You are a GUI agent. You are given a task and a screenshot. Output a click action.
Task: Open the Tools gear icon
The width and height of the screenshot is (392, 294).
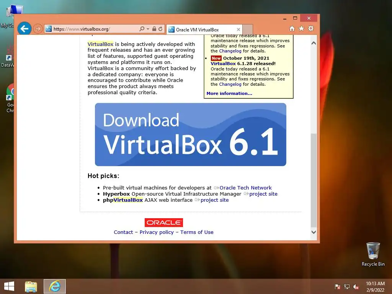click(311, 28)
